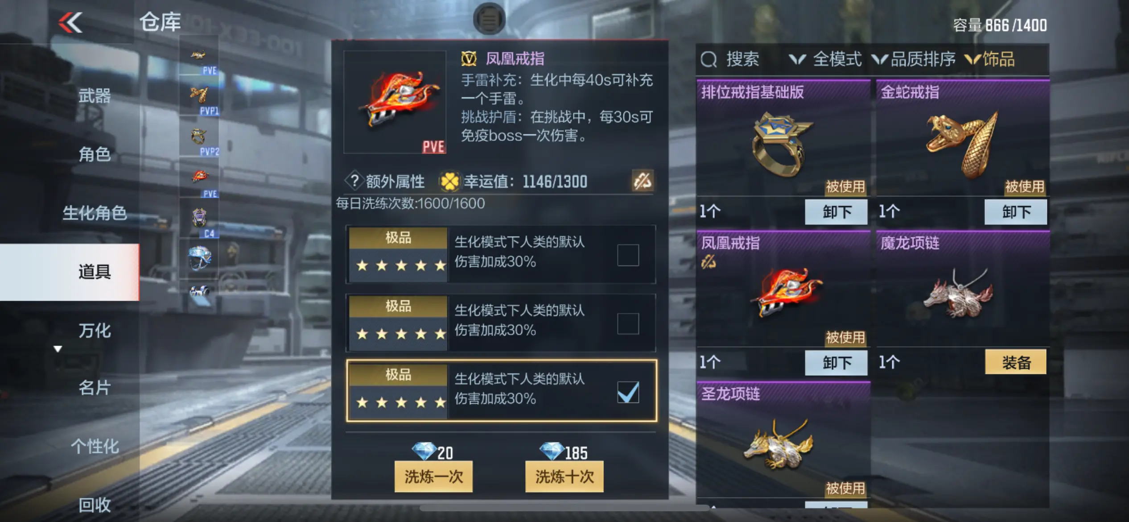Select the 金蛇戒指 item thumbnail
This screenshot has width=1129, height=522.
[x=963, y=143]
